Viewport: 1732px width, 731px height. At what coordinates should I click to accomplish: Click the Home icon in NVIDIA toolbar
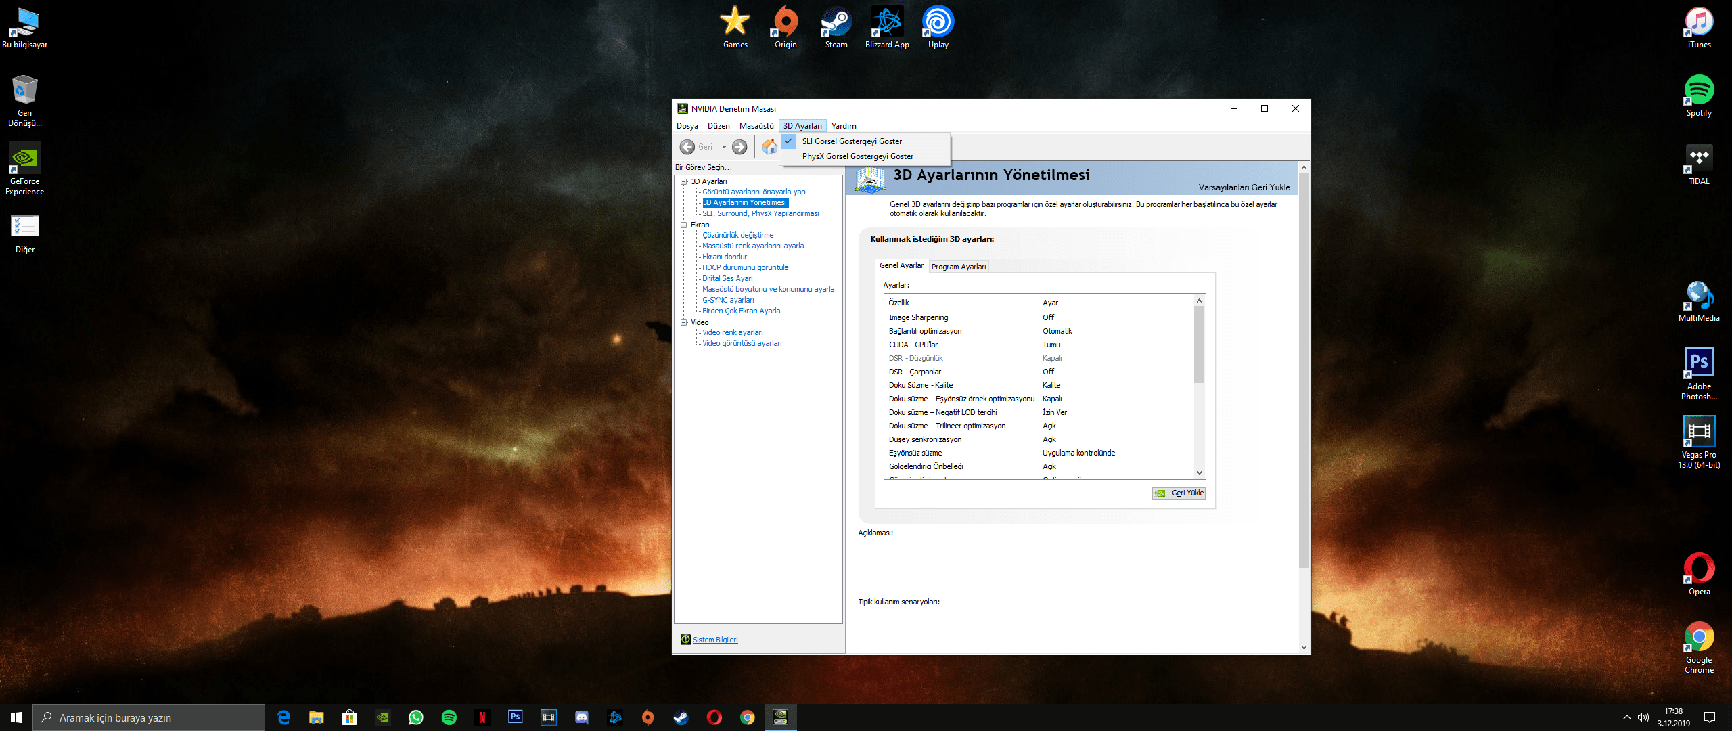769,147
